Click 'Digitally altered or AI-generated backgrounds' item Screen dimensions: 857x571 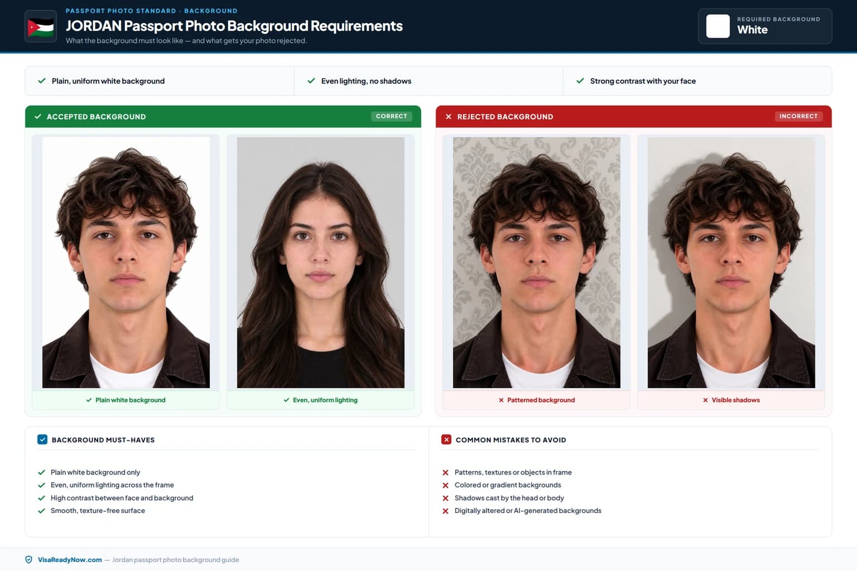coord(528,511)
